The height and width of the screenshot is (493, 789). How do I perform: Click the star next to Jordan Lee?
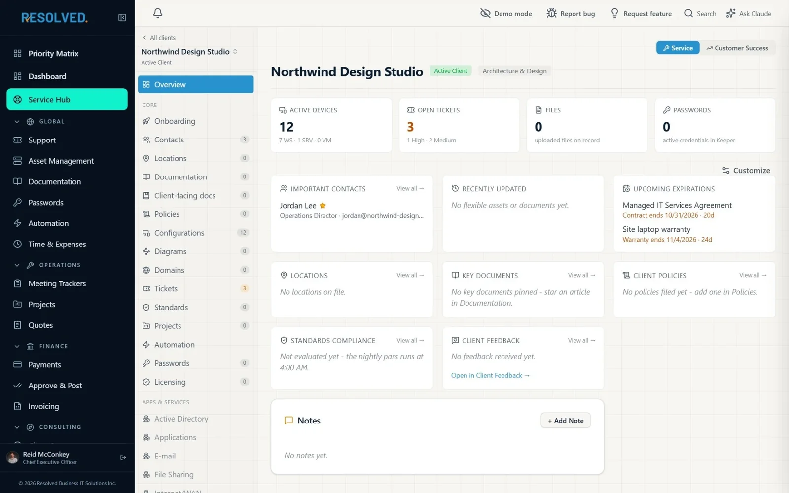(x=323, y=206)
